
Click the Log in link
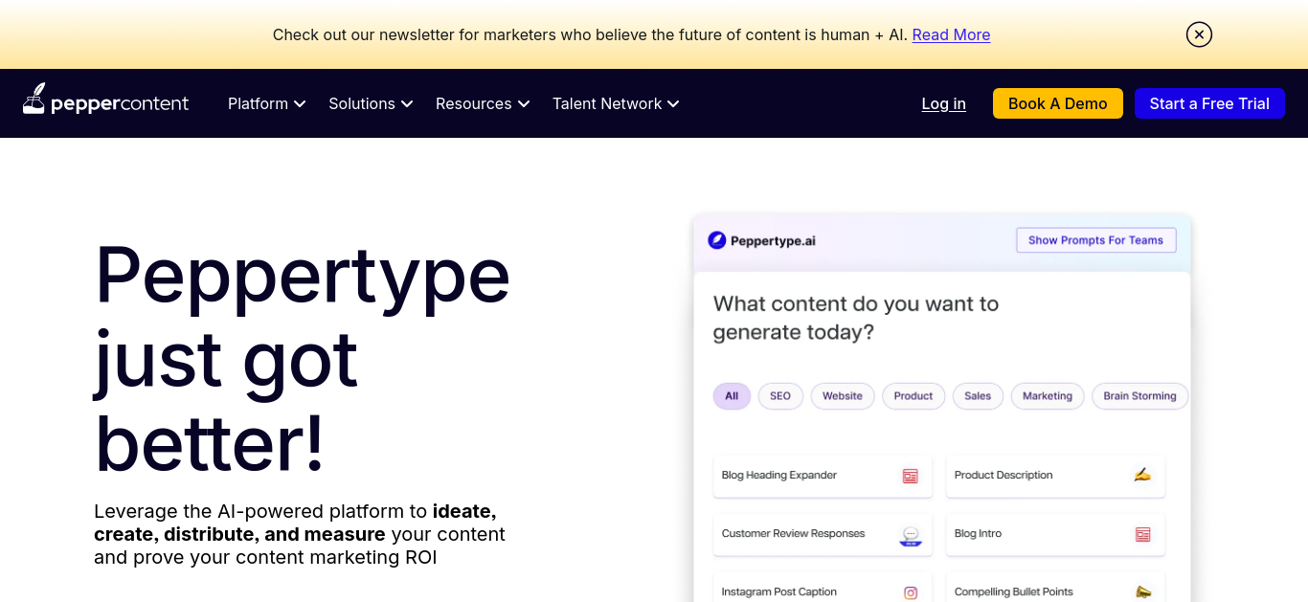click(x=944, y=103)
